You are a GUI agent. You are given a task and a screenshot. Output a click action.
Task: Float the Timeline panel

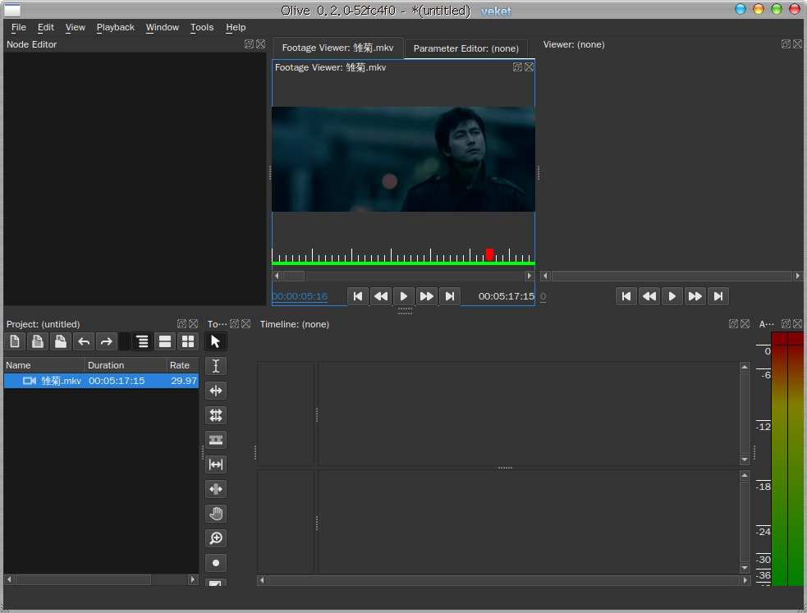733,324
